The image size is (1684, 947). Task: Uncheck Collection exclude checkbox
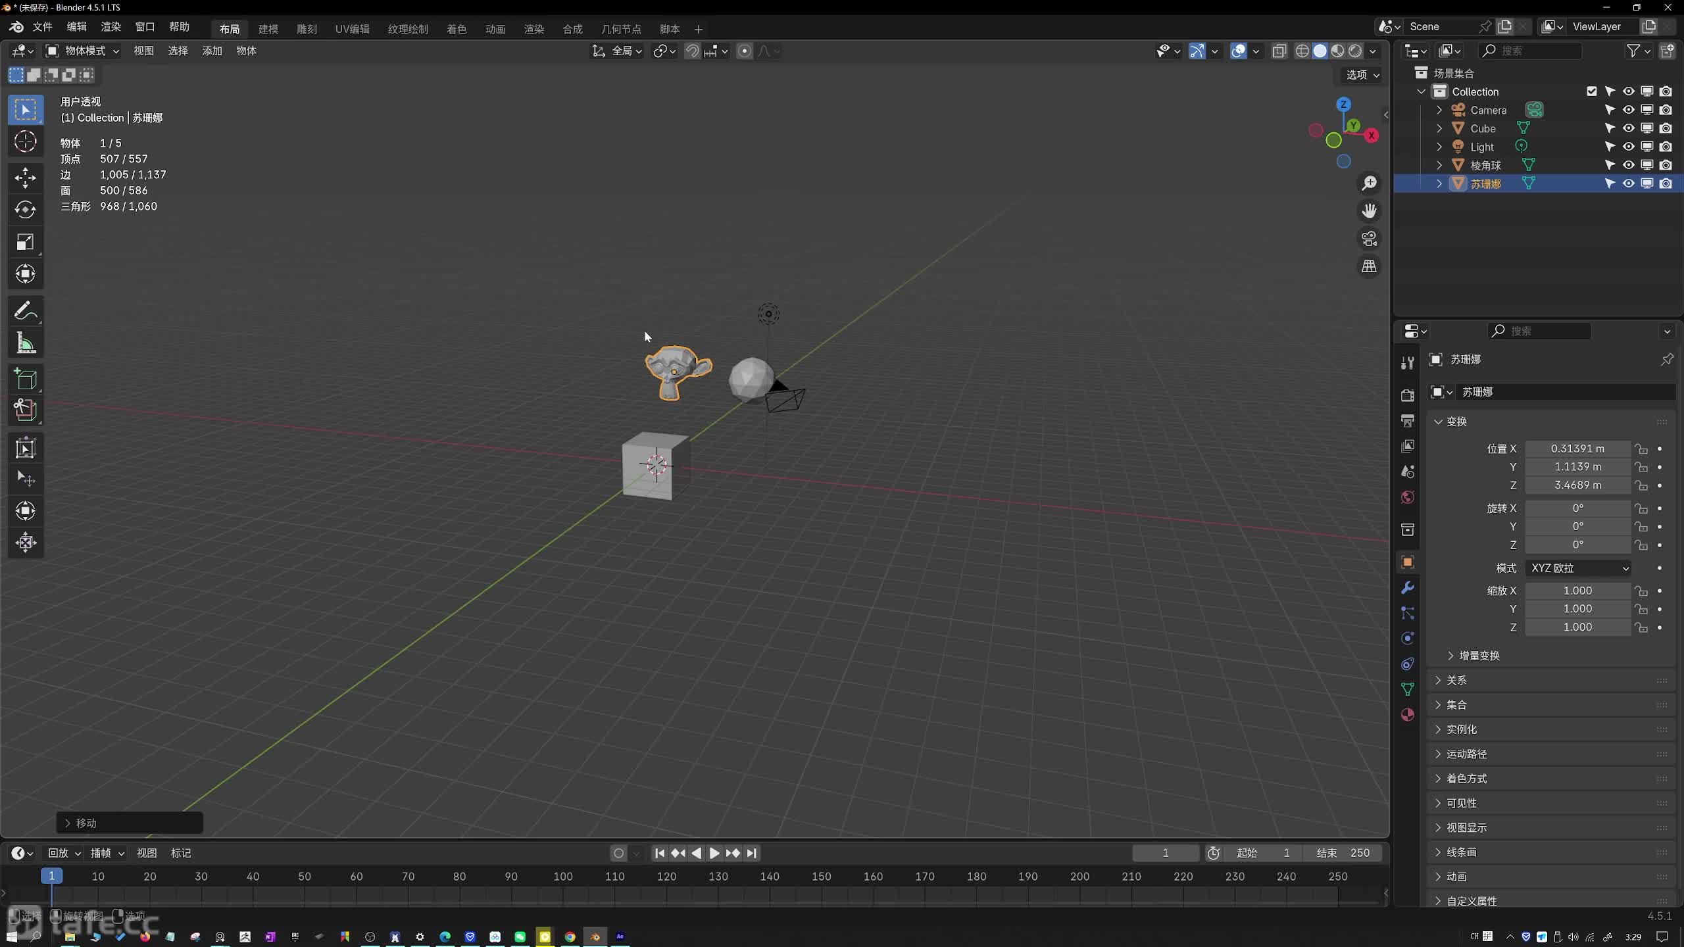click(x=1591, y=91)
